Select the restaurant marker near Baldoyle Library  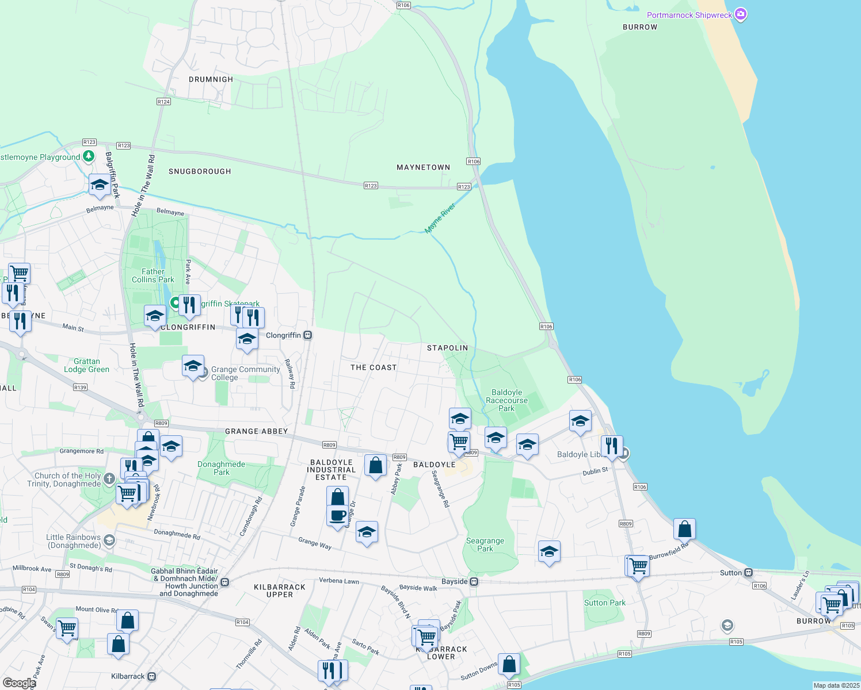611,446
